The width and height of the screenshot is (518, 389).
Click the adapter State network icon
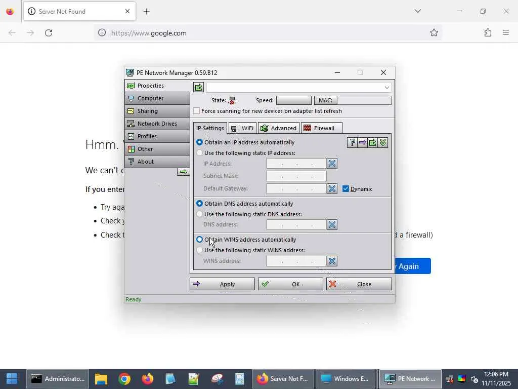232,100
